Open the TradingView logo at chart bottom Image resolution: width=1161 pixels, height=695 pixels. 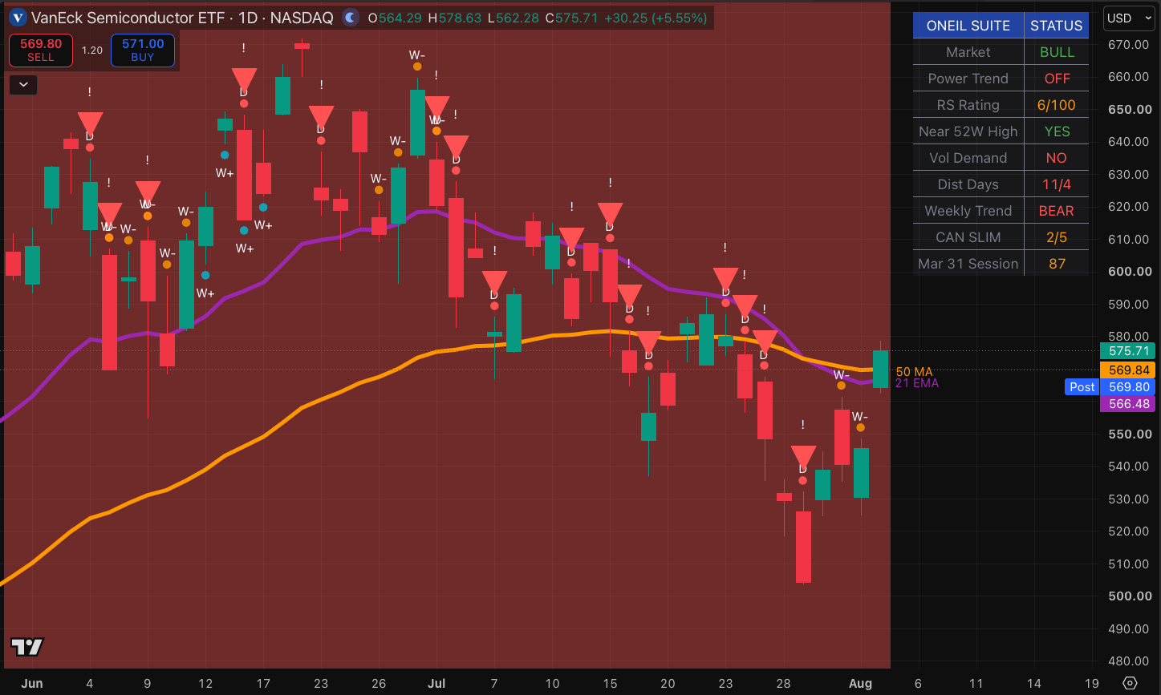click(26, 647)
